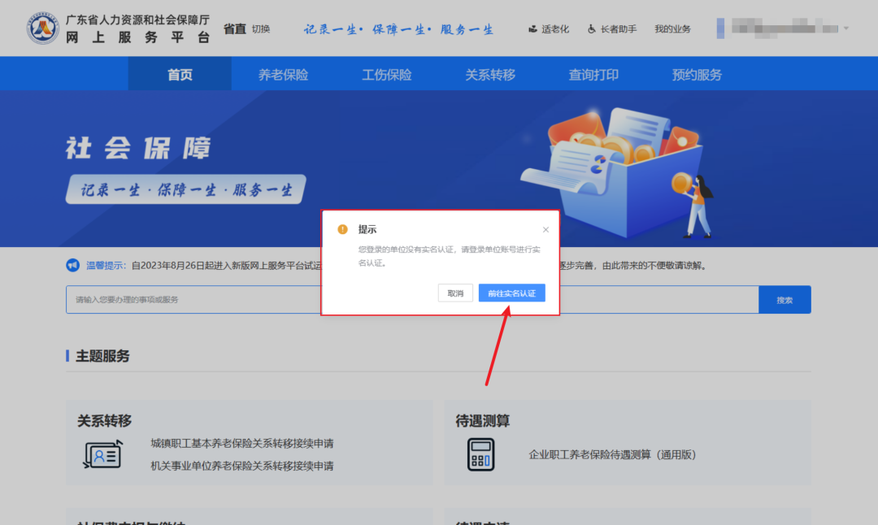
Task: Click the 前往实名认证 button
Action: click(511, 293)
